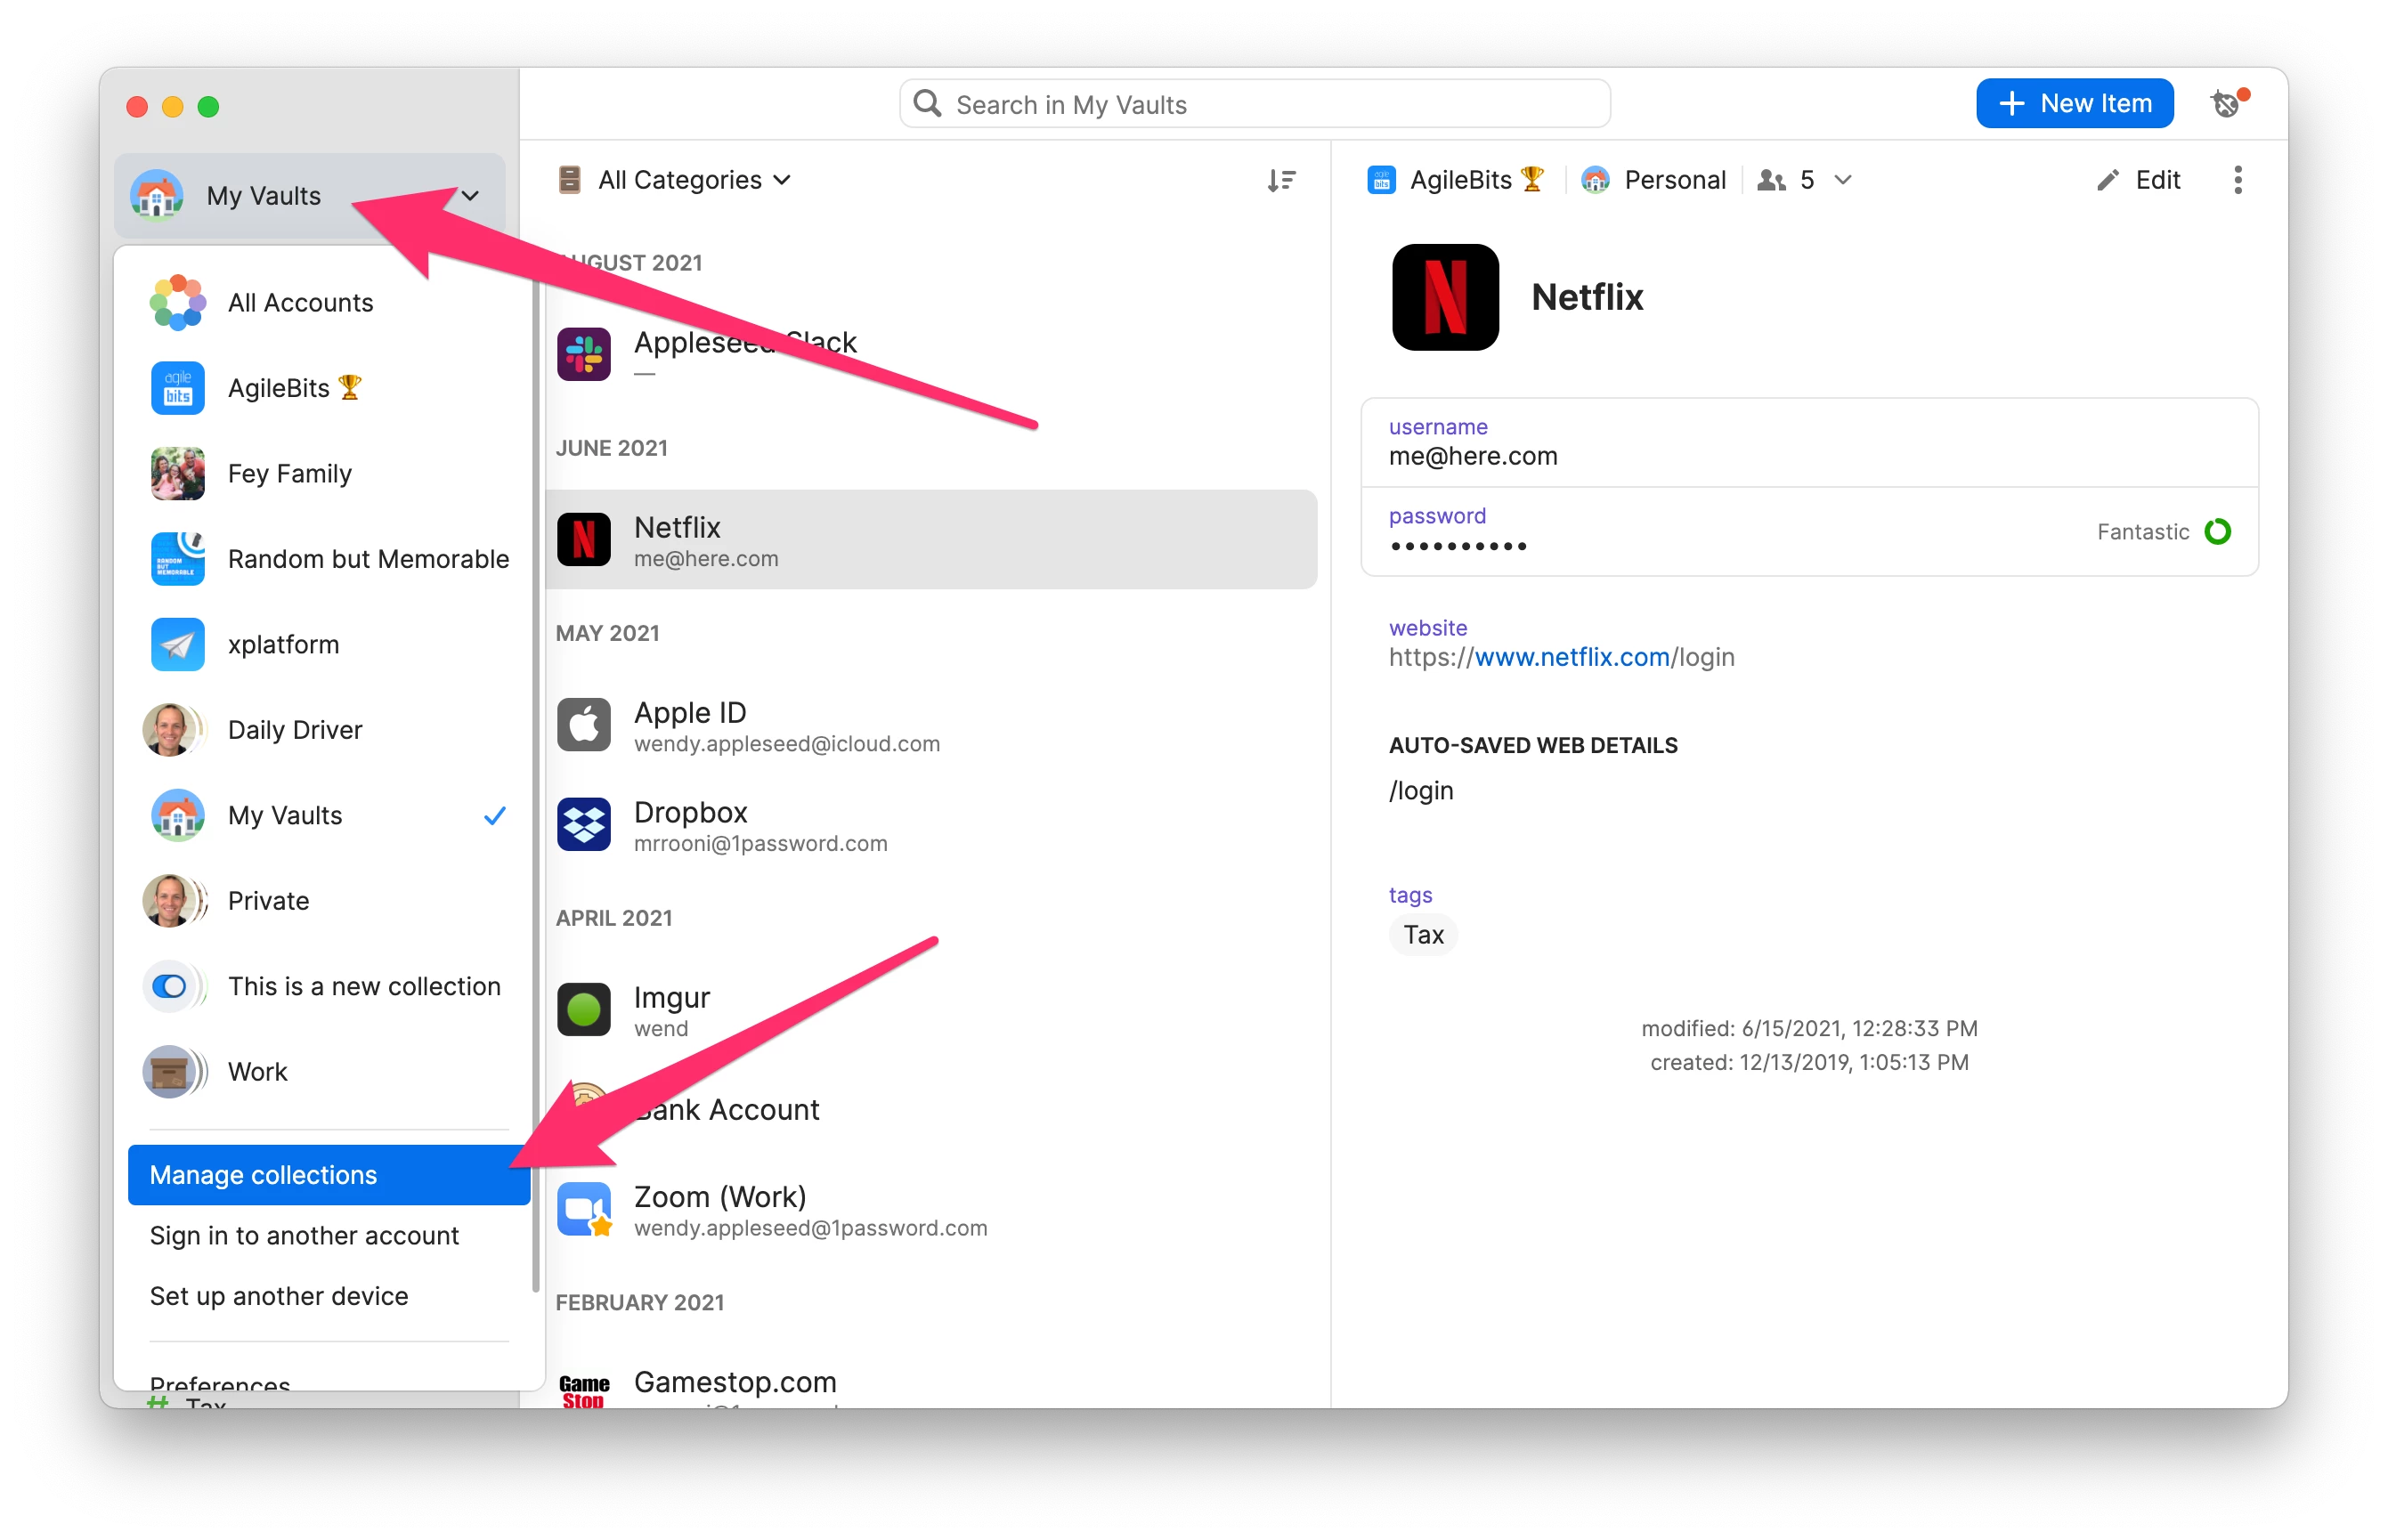Click the Gamestop.com item icon

pyautogui.click(x=583, y=1390)
